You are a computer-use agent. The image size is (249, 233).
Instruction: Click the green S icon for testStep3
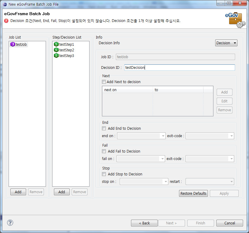pyautogui.click(x=56, y=56)
